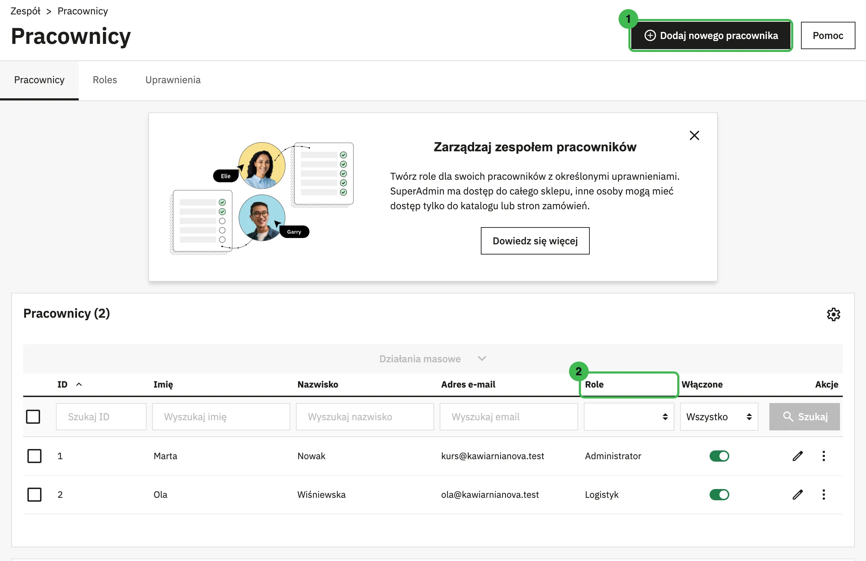
Task: Tick checkbox for employee Ola
Action: tap(34, 495)
